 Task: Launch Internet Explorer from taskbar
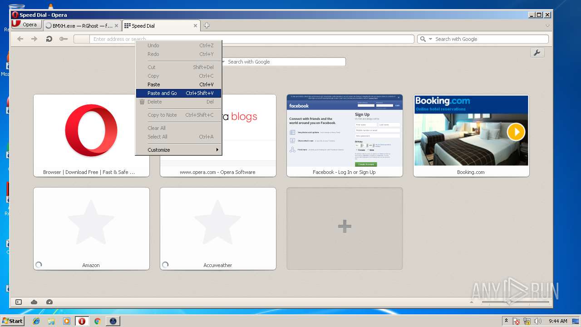point(36,321)
